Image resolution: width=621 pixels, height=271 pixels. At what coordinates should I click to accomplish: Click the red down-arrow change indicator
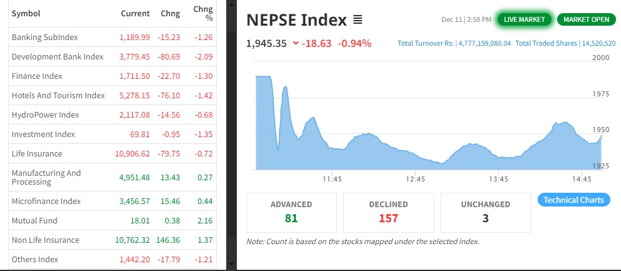point(296,44)
